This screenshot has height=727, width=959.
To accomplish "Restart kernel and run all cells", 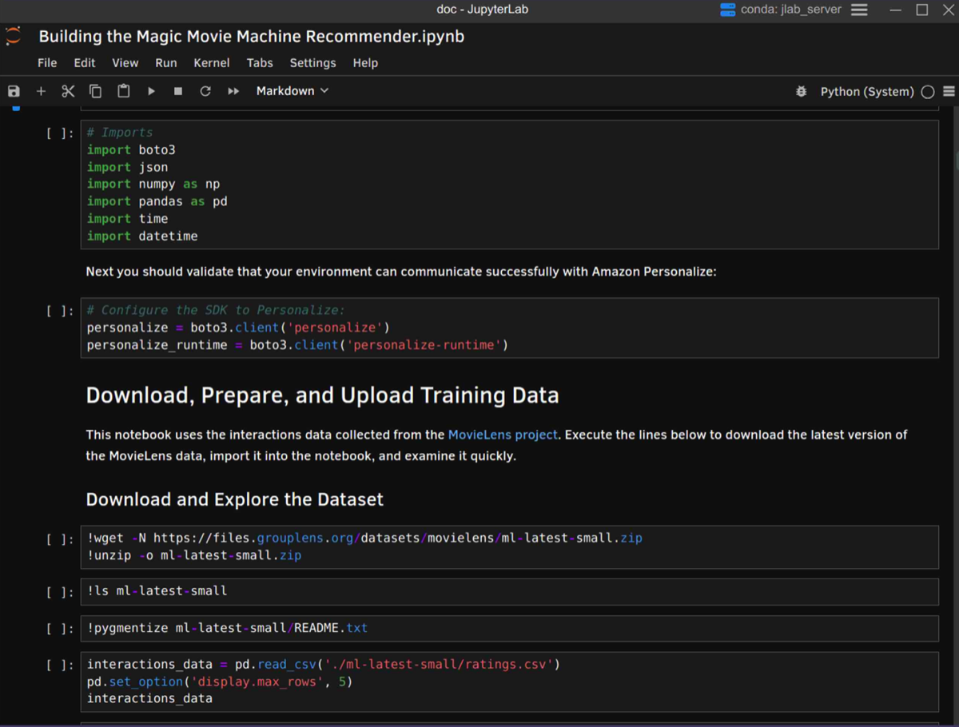I will coord(233,91).
